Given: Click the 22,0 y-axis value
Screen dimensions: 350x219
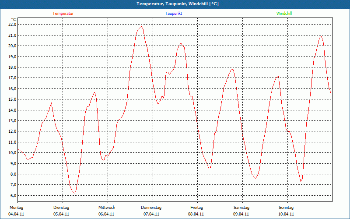Looking at the screenshot, I should point(12,25).
